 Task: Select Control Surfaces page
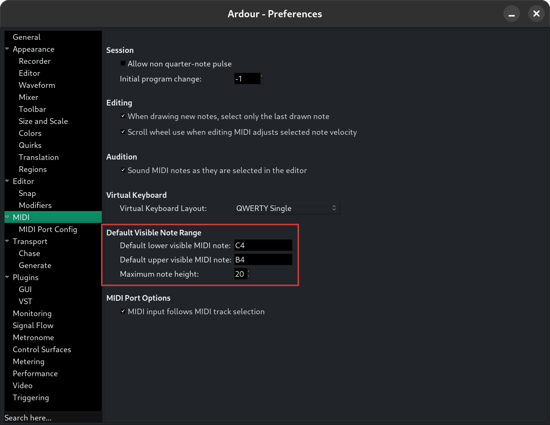[x=42, y=349]
